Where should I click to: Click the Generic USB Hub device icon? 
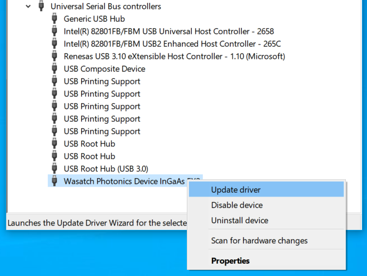click(54, 19)
